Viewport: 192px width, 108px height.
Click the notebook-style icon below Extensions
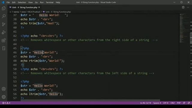(x=4, y=48)
